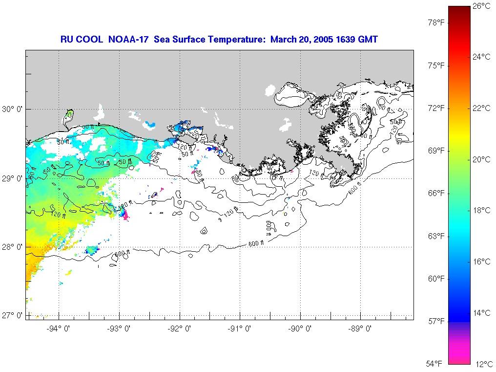Select the 28° 0' latitude label
This screenshot has width=496, height=372.
click(12, 247)
